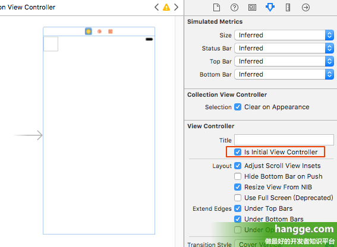
Task: Toggle Adjust Scroll View Insets checkbox
Action: click(x=238, y=166)
